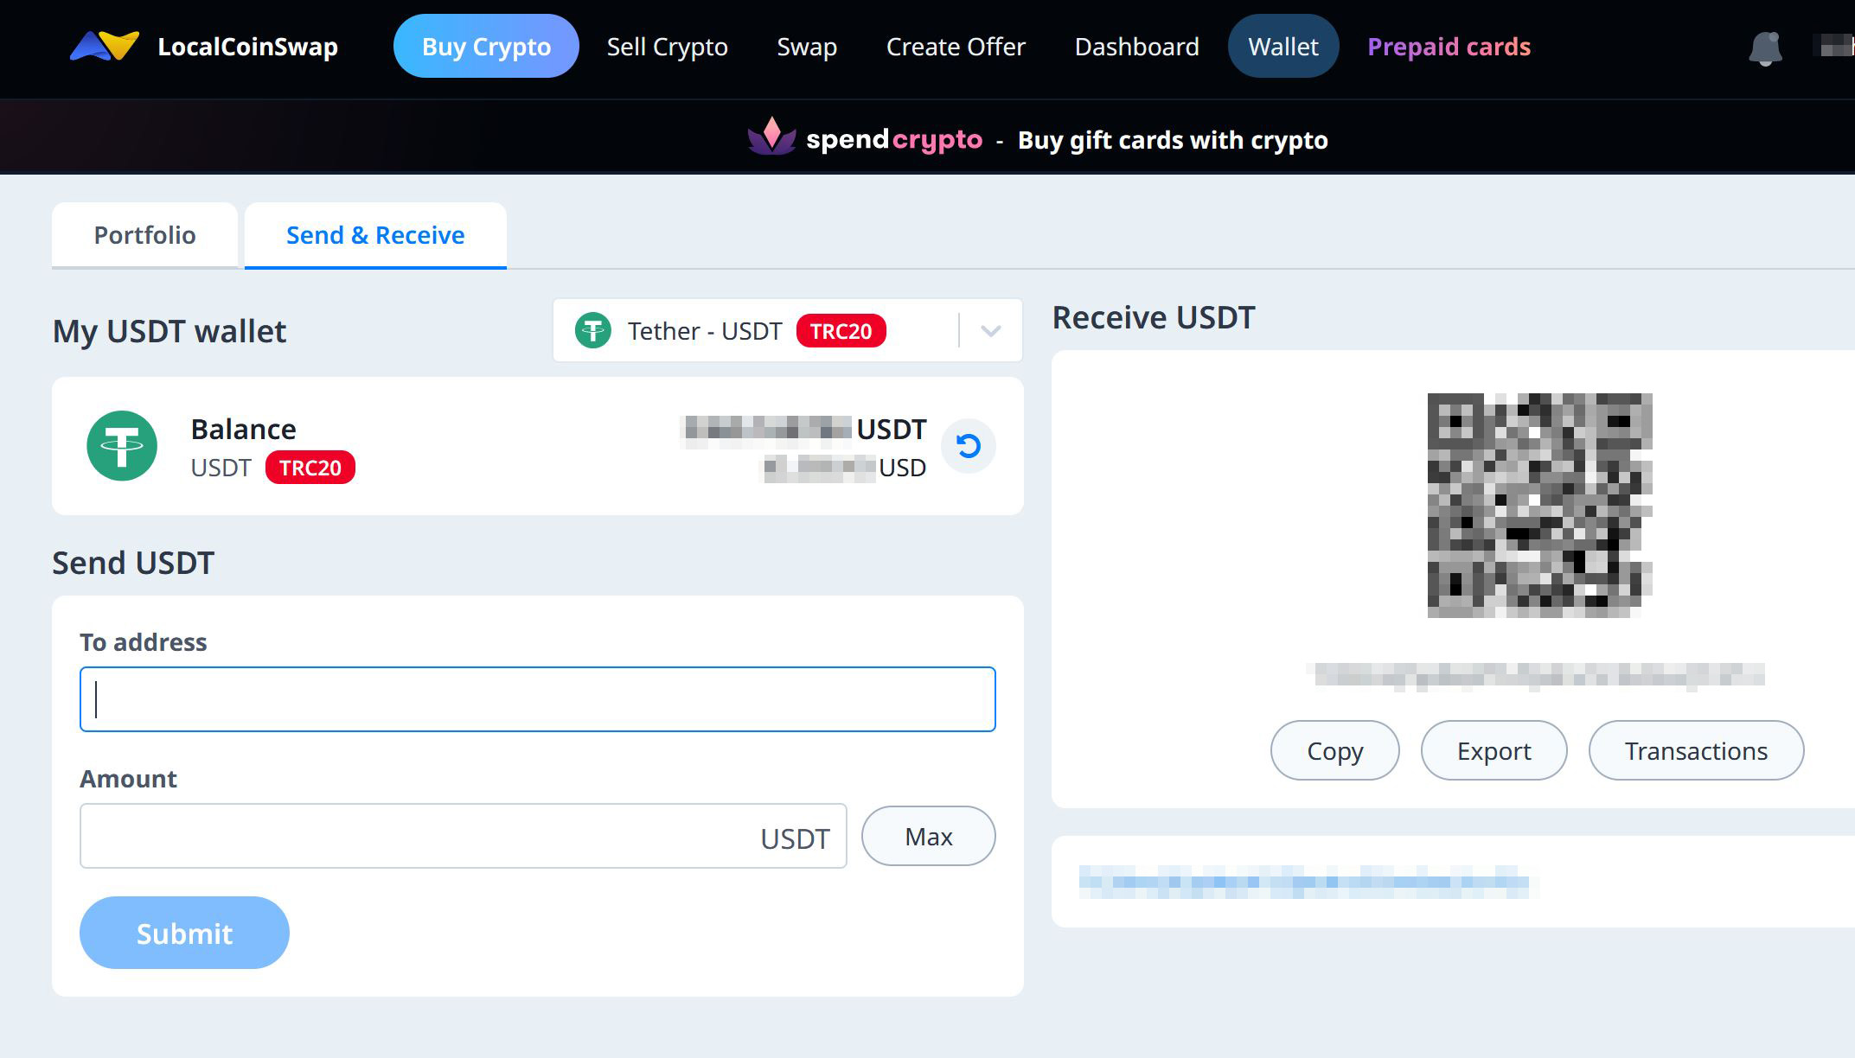This screenshot has width=1855, height=1058.
Task: Click the TRC20 badge under Balance
Action: point(310,468)
